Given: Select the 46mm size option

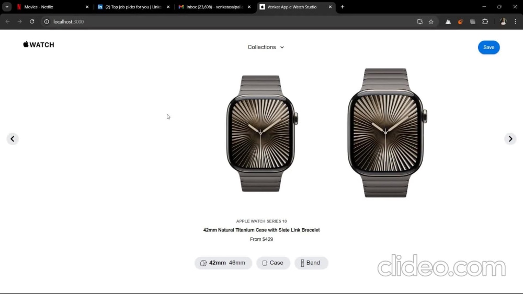Looking at the screenshot, I should coord(237,263).
